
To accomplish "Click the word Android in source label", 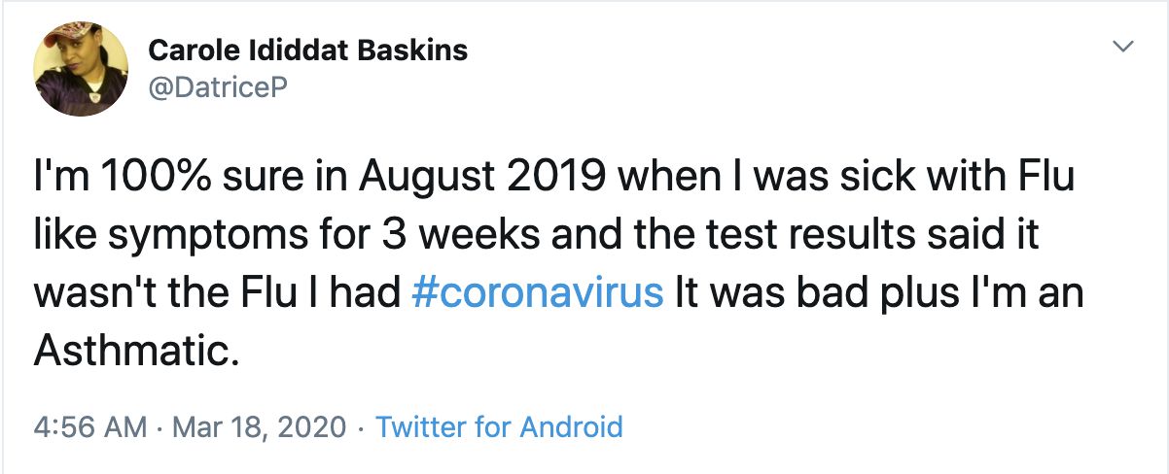I will tap(571, 425).
